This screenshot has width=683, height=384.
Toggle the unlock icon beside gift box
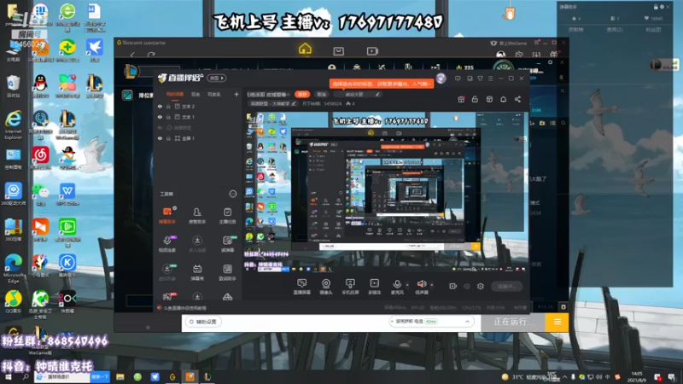pyautogui.click(x=475, y=99)
